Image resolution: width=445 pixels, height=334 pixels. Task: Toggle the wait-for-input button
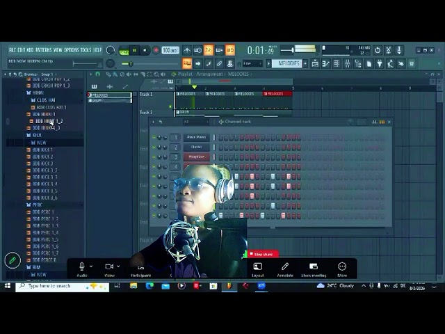pyautogui.click(x=197, y=51)
